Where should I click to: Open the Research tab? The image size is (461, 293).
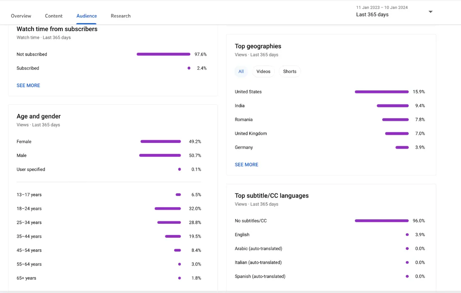point(121,16)
